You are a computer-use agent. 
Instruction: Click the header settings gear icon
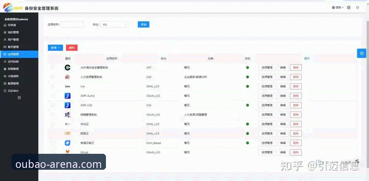point(349,8)
